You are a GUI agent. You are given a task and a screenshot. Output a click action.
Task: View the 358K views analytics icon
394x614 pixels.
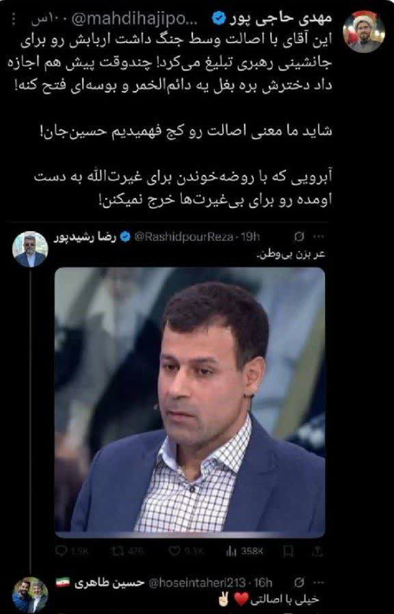pos(231,552)
